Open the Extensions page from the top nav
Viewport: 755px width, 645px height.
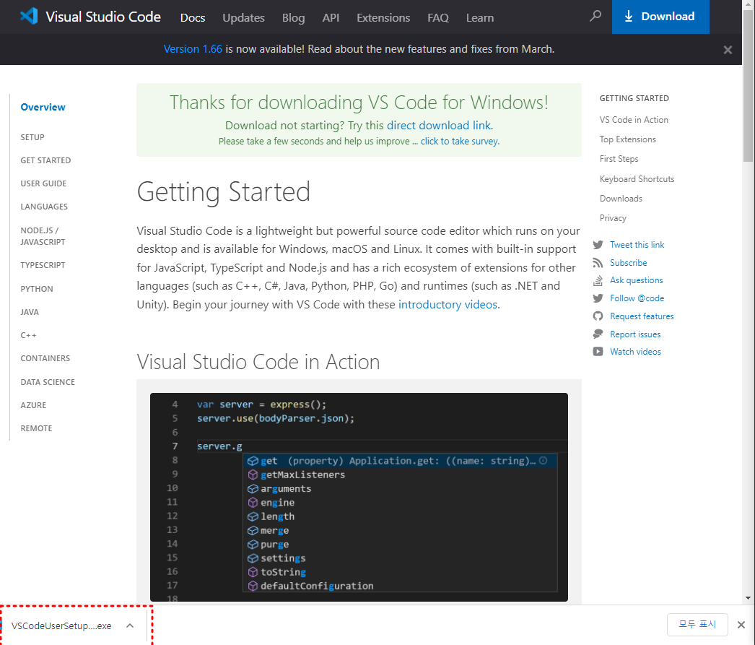coord(383,18)
